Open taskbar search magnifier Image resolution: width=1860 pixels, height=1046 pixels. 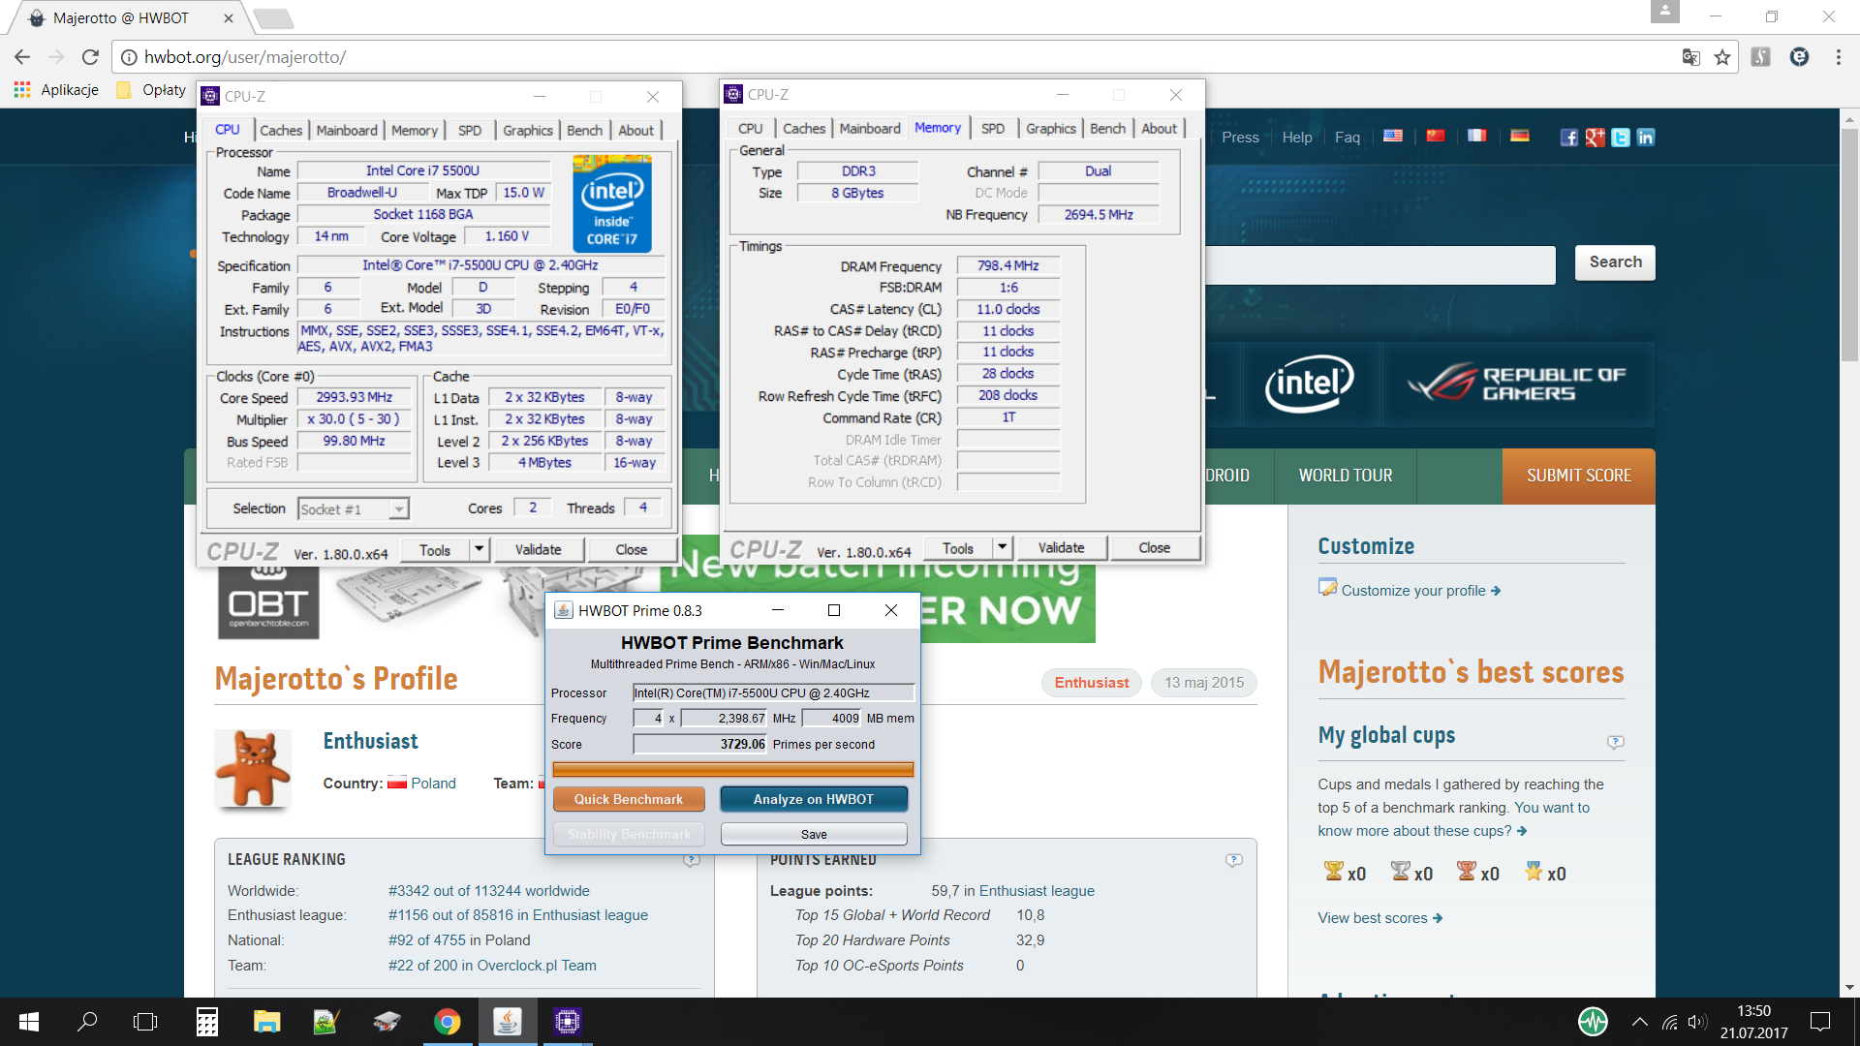pos(87,1022)
